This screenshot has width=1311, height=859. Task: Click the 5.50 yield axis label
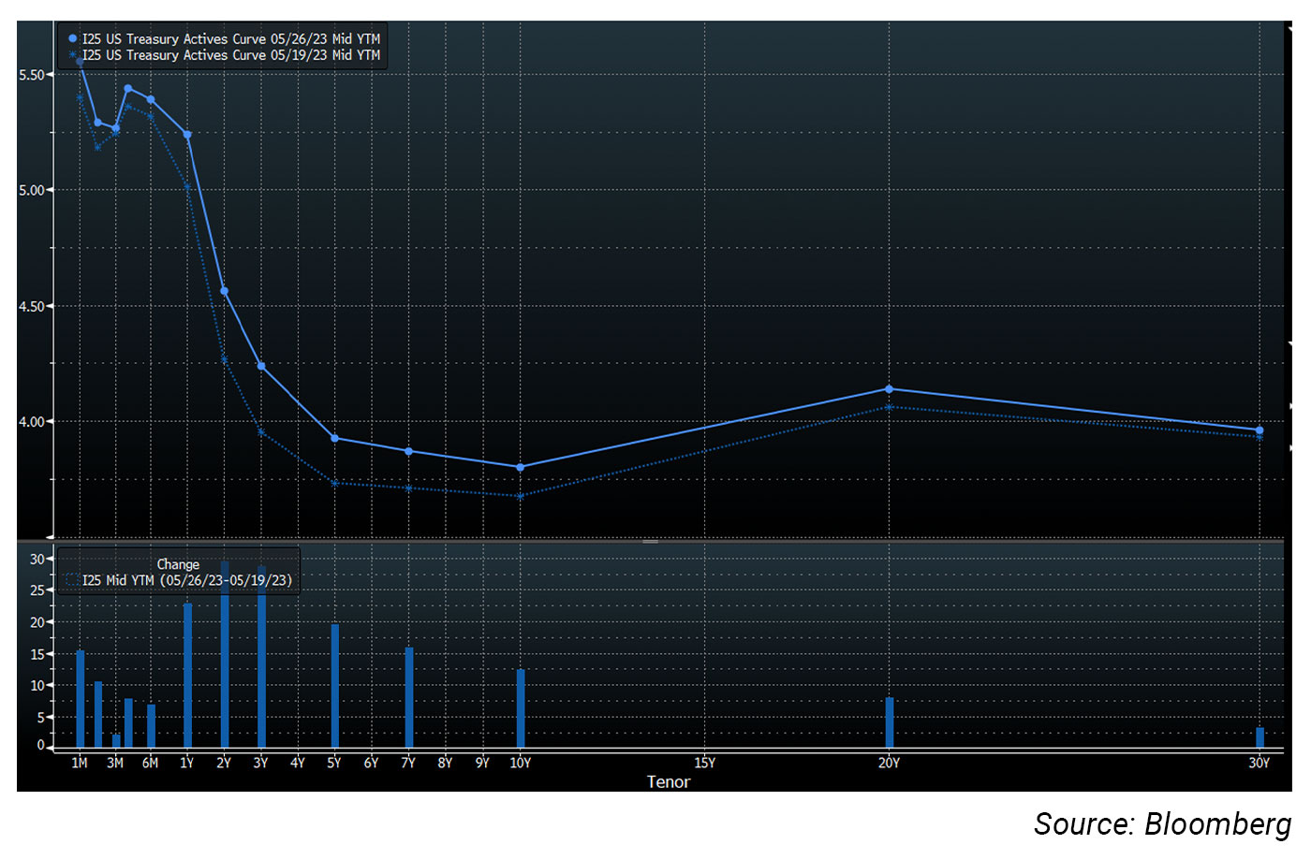[x=32, y=75]
